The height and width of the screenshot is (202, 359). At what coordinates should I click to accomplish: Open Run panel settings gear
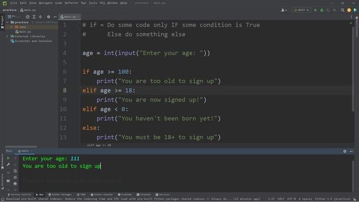[345, 151]
